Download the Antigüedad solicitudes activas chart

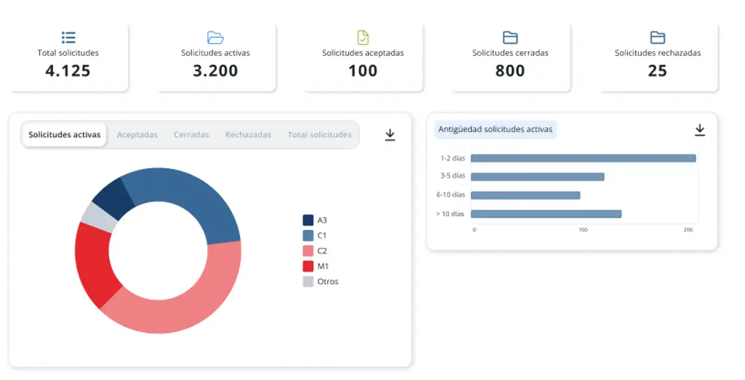point(700,130)
